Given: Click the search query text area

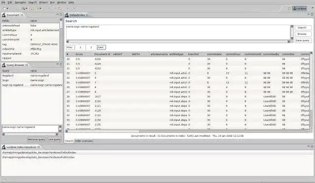Looking at the screenshot, I should pos(178,32).
